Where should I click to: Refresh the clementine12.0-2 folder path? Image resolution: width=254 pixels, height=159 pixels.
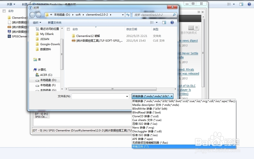[128, 15]
